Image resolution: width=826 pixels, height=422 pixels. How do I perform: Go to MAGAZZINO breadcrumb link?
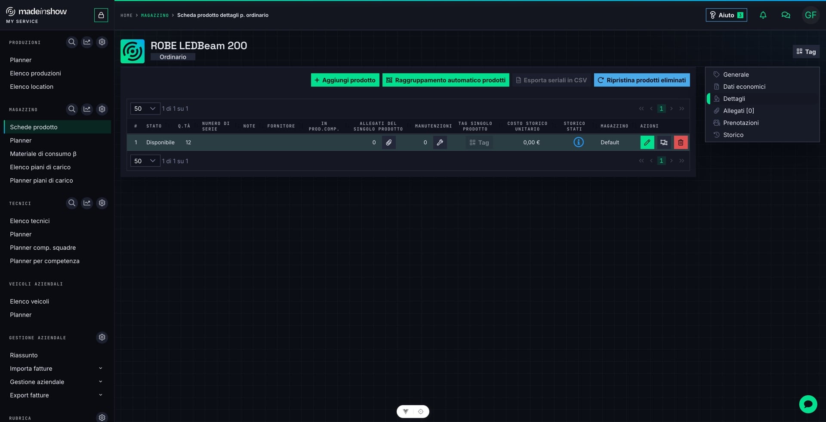(x=155, y=15)
